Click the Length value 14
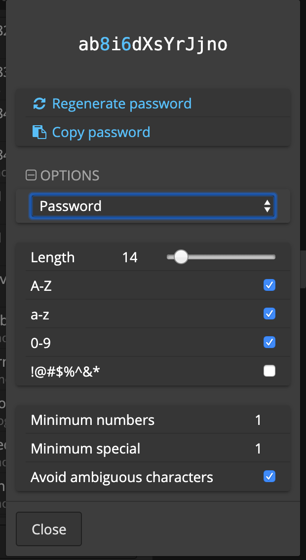Viewport: 306px width, 560px height. pyautogui.click(x=130, y=257)
